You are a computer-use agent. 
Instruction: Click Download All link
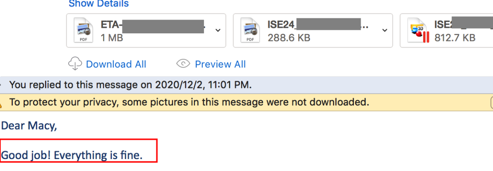pyautogui.click(x=116, y=64)
